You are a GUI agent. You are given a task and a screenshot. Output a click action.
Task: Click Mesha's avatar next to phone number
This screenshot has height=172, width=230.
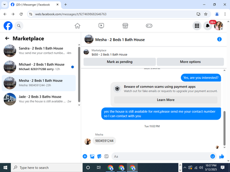[87, 141]
